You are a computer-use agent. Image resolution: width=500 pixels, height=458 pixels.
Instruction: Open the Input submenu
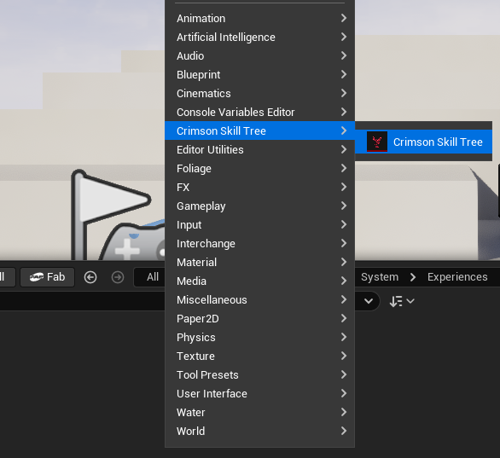[259, 225]
